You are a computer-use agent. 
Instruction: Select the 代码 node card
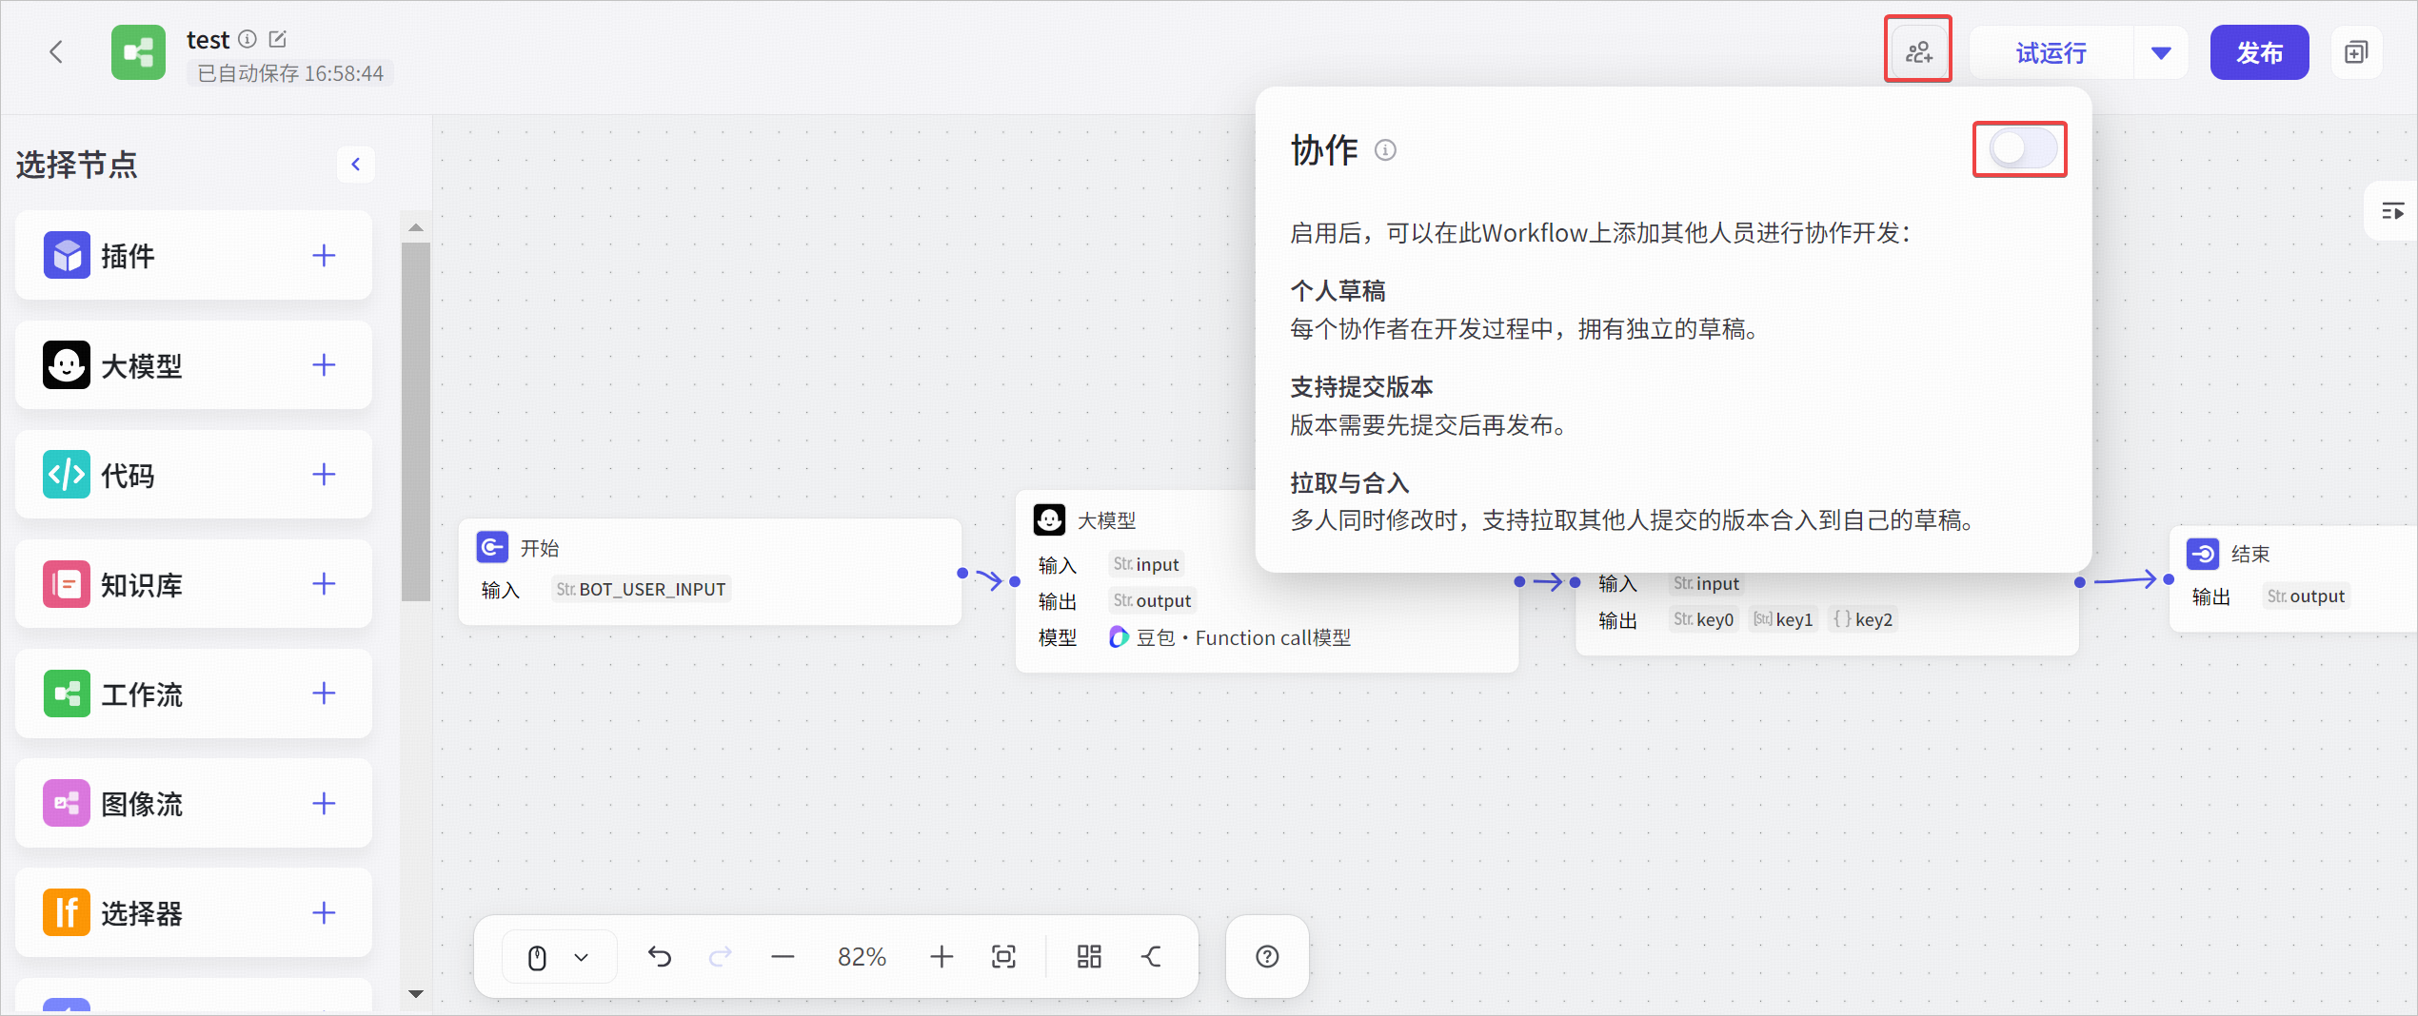point(193,474)
